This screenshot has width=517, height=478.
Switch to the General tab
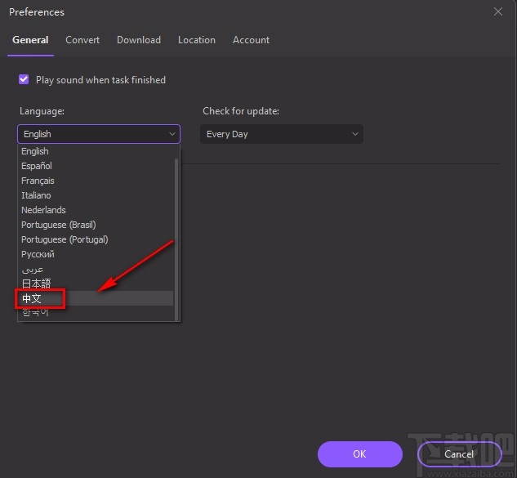point(30,40)
